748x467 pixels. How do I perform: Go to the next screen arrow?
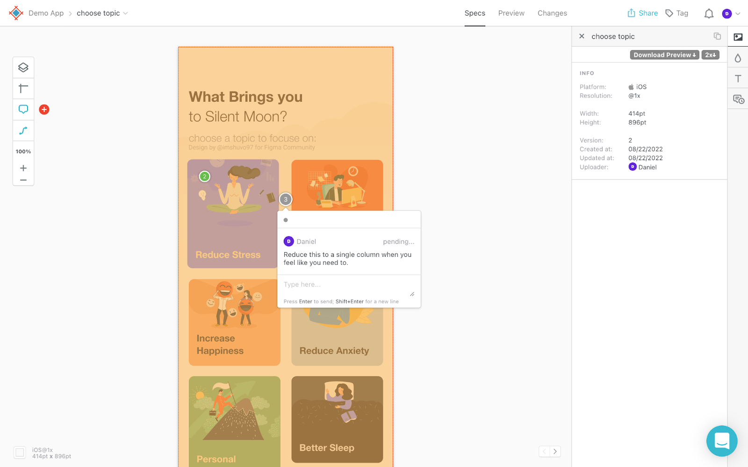(555, 451)
